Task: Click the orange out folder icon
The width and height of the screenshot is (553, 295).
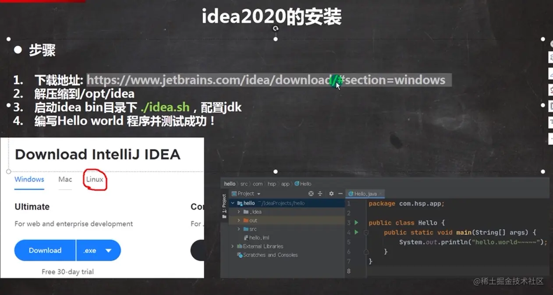Action: (x=246, y=221)
